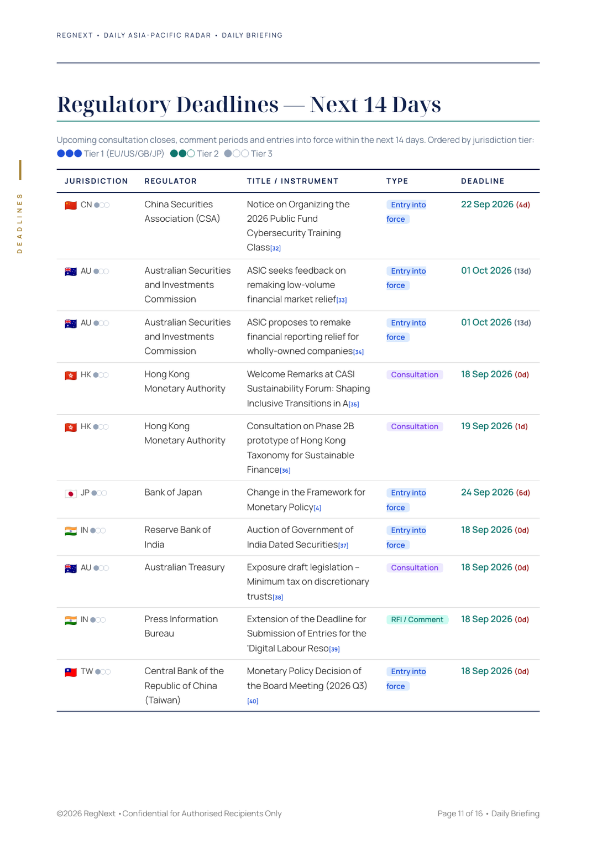
Task: Click the deadline '24 Sep 2026 (6d)'
Action: pyautogui.click(x=496, y=493)
